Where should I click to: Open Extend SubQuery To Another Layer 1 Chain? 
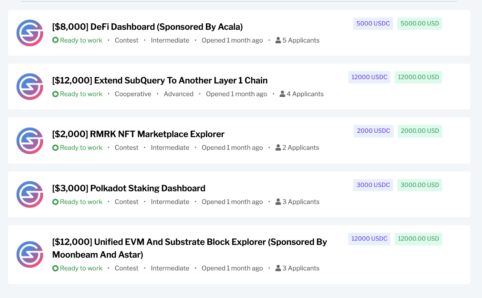coord(160,80)
